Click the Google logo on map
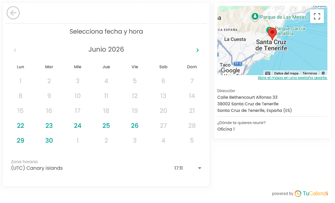 point(230,70)
